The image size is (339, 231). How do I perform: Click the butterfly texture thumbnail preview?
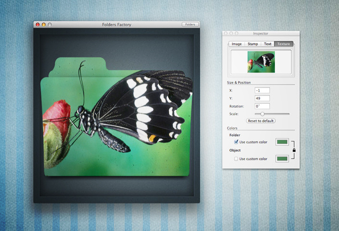point(261,62)
